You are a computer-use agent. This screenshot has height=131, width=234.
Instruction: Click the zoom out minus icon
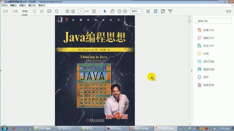click(x=120, y=11)
